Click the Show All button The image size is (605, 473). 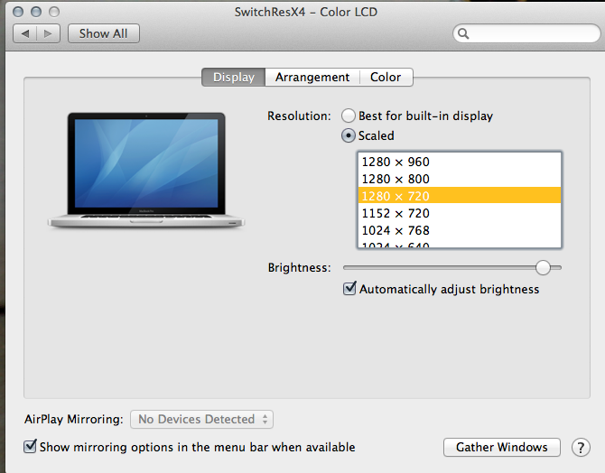pos(104,33)
